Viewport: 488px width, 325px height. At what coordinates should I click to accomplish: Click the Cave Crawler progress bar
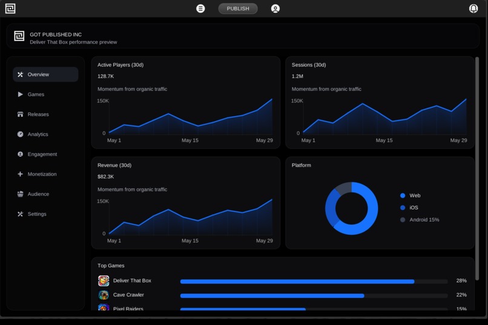(314, 296)
